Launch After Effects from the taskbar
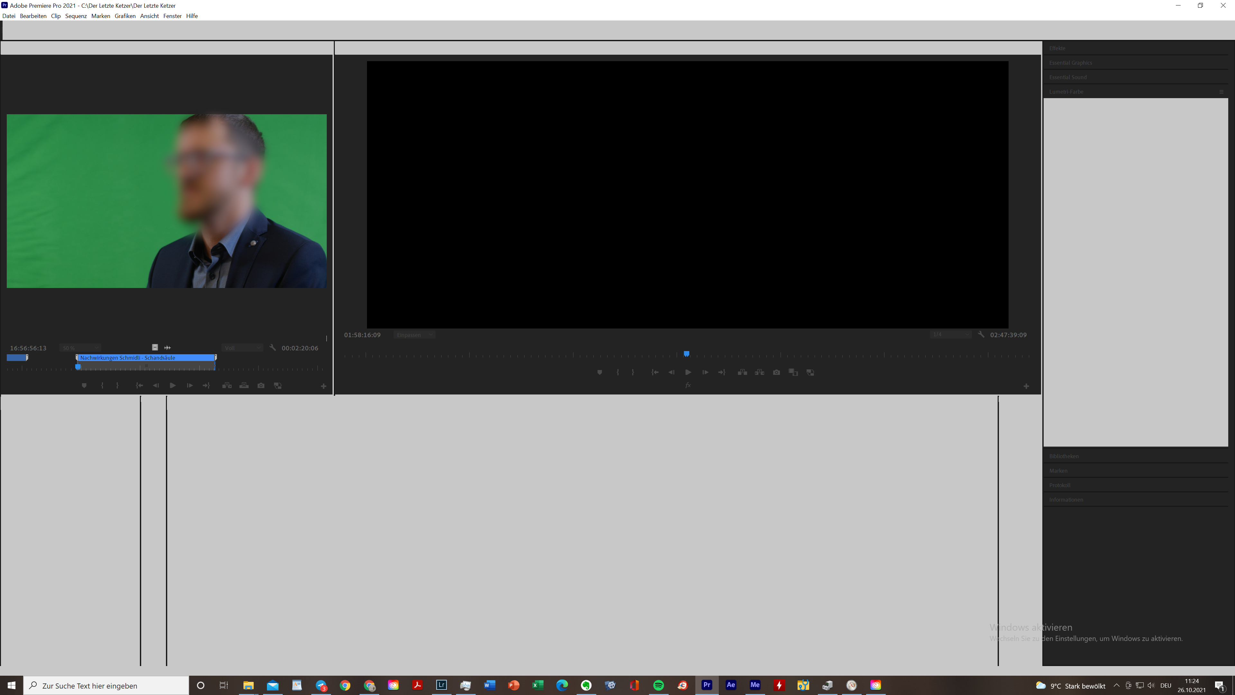 tap(731, 685)
